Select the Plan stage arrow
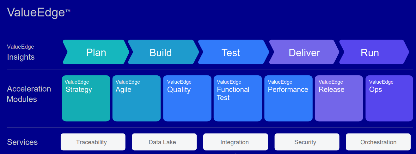Image resolution: width=416 pixels, height=154 pixels. [96, 52]
